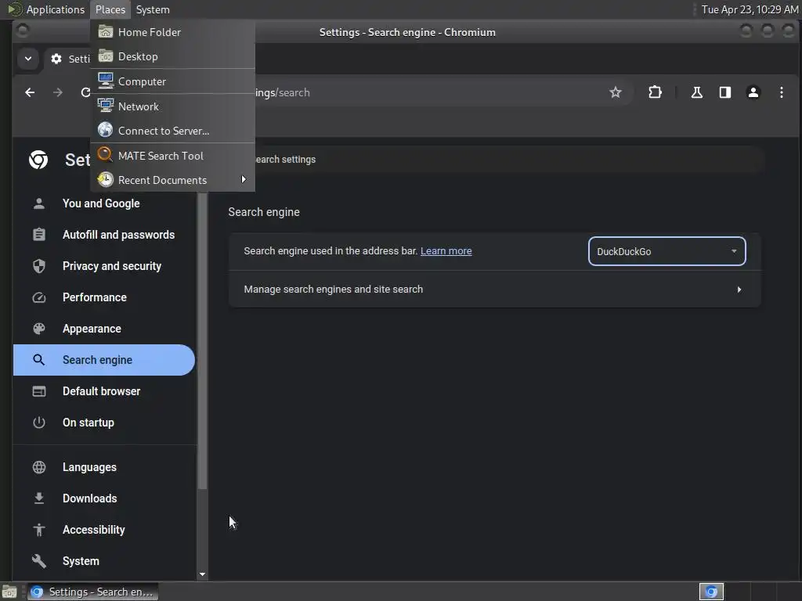
Task: Click the globe icon beside Languages
Action: coord(39,467)
